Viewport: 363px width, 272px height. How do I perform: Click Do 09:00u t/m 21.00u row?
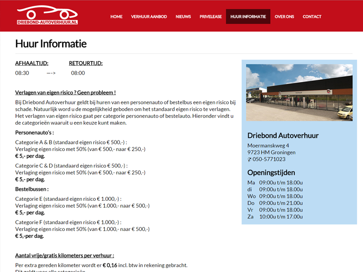(275, 203)
